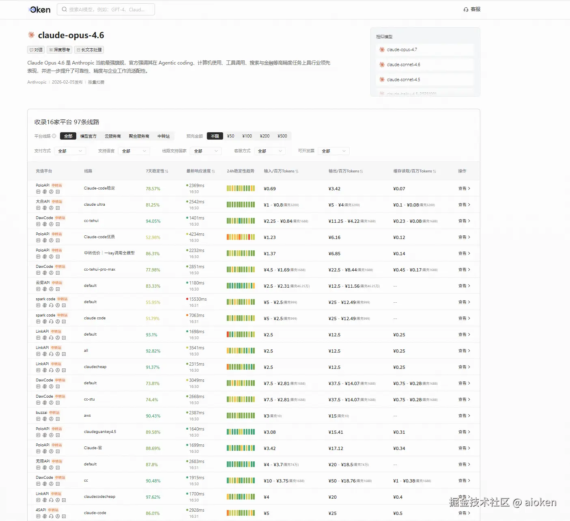This screenshot has width=570, height=521.
Task: Click invoice icon in cc-stu row
Action: pyautogui.click(x=58, y=403)
